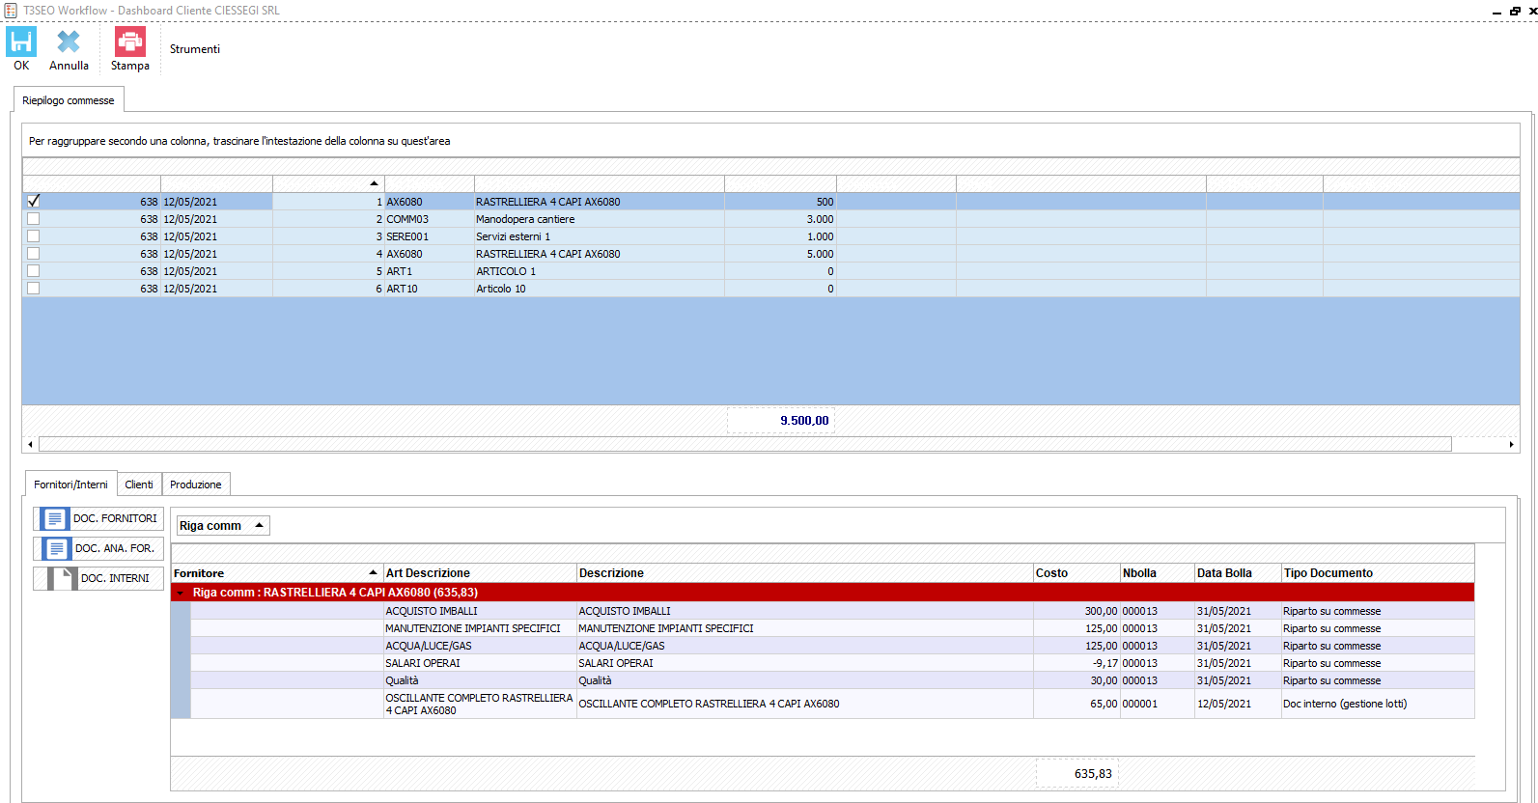
Task: Click the Nbolla 000001 cell
Action: (1157, 704)
